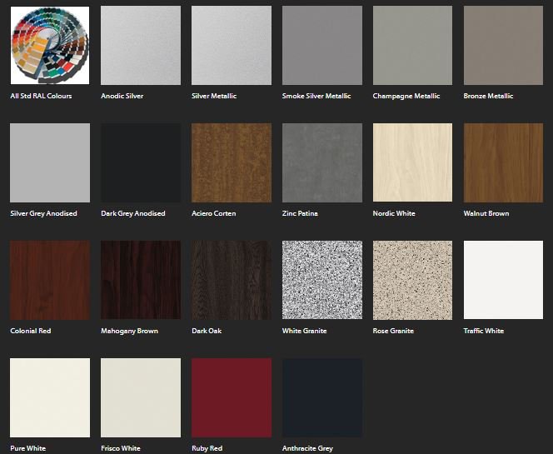Pick the Smoke Silver Metallic swatch
Screen dimensions: 553x454
(322, 45)
